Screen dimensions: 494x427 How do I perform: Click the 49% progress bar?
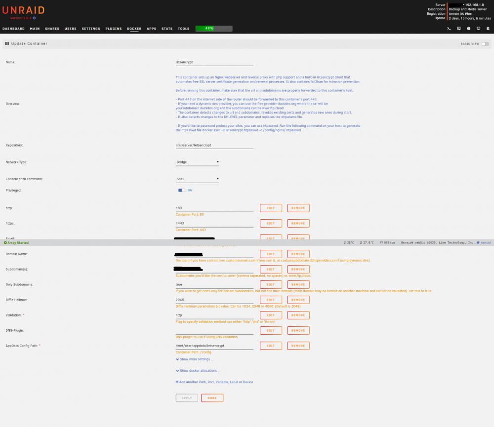[214, 29]
